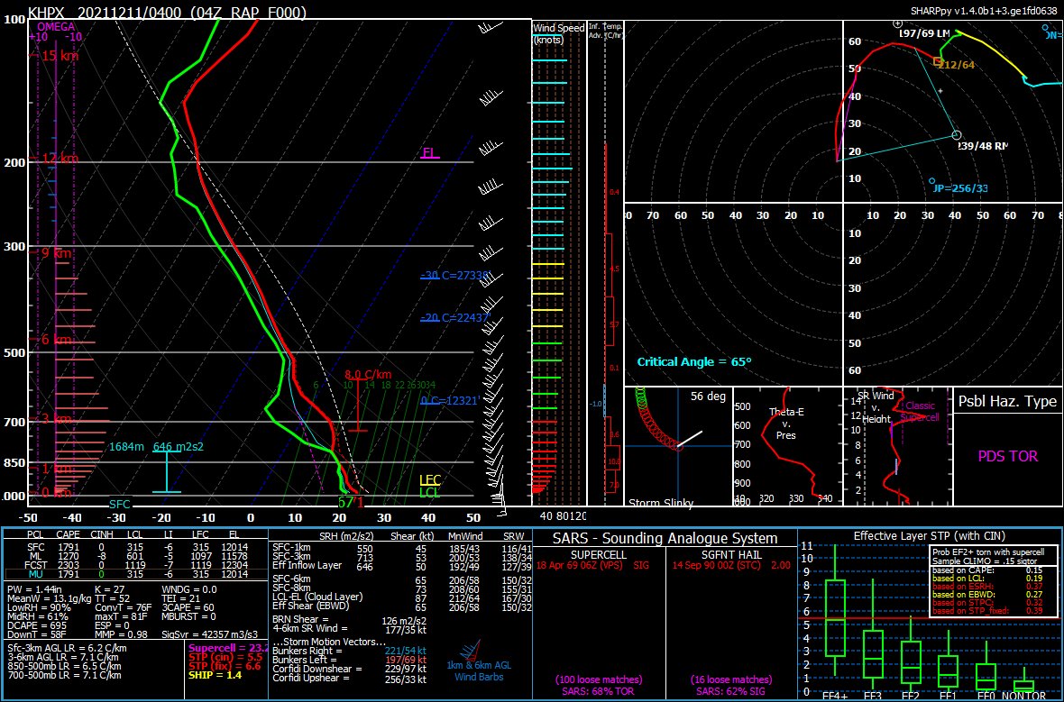Click the SARS: 68% TOR result

[599, 691]
